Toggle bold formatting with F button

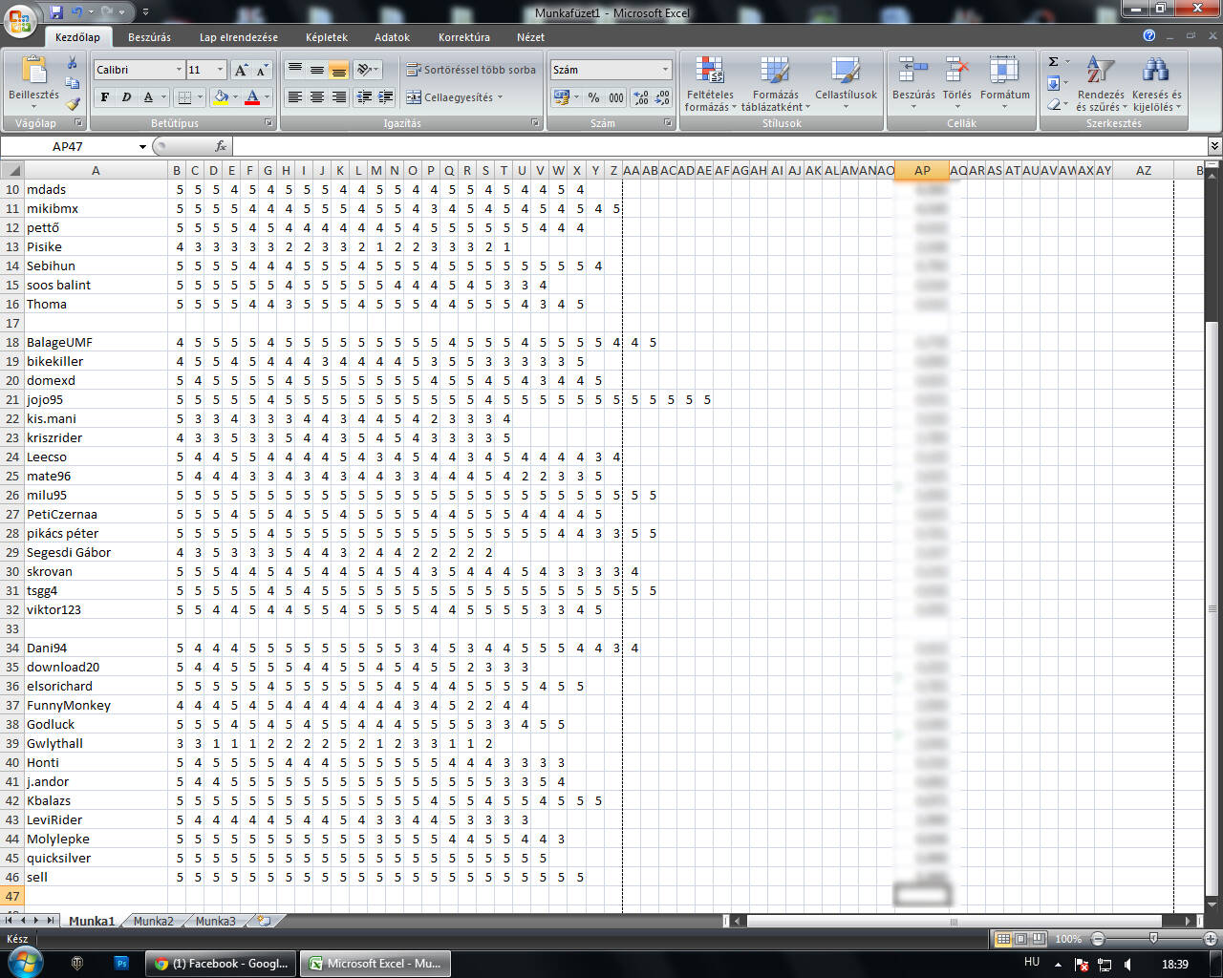click(x=104, y=97)
